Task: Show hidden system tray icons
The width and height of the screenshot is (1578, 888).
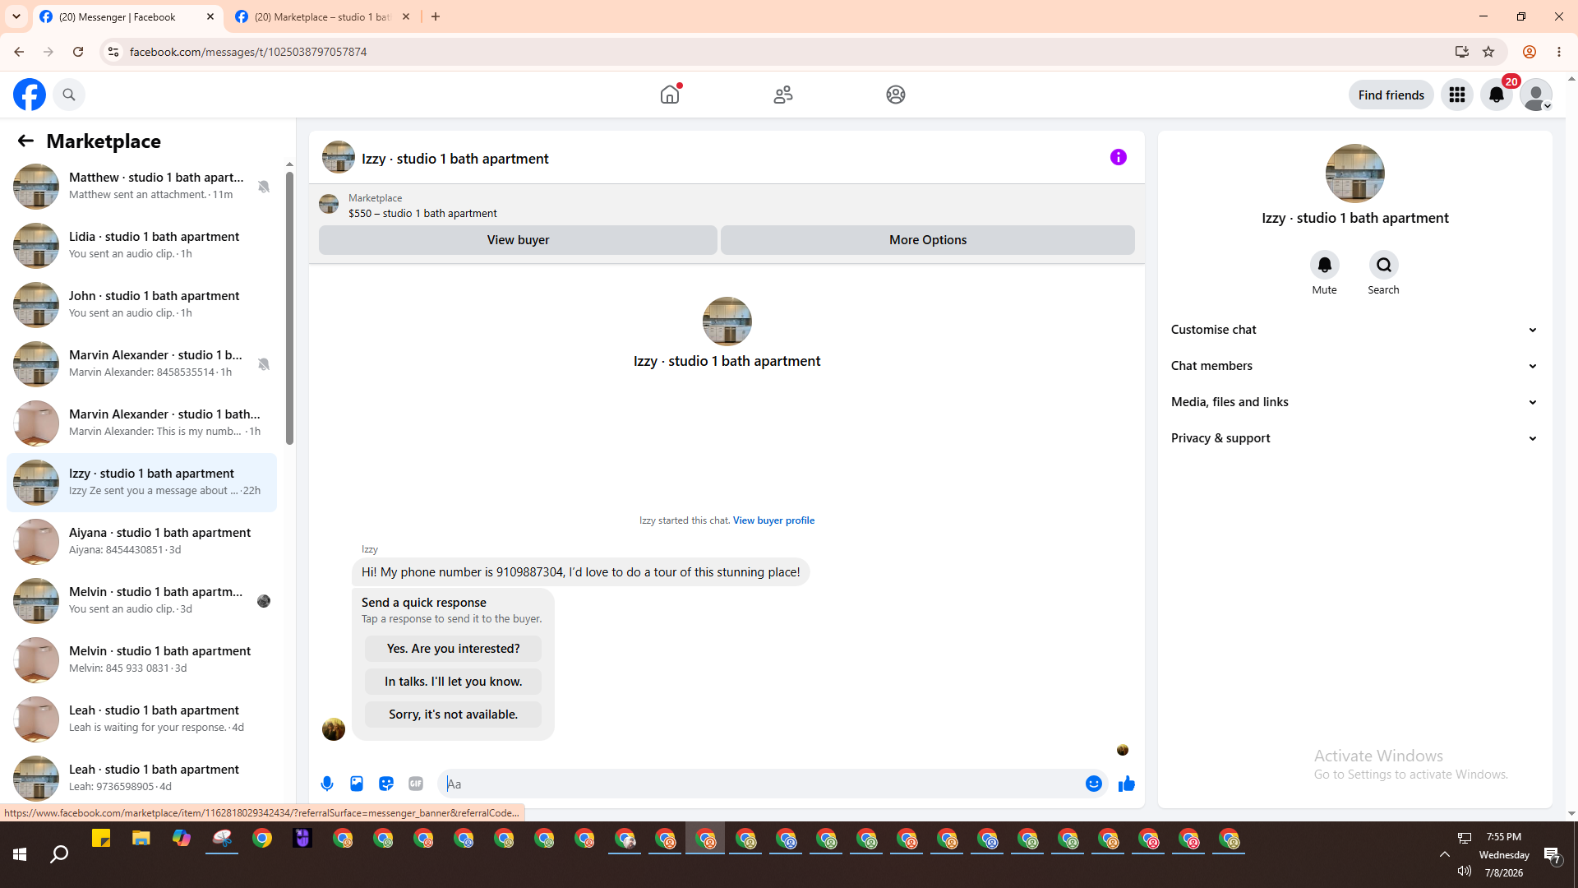Action: click(1444, 855)
